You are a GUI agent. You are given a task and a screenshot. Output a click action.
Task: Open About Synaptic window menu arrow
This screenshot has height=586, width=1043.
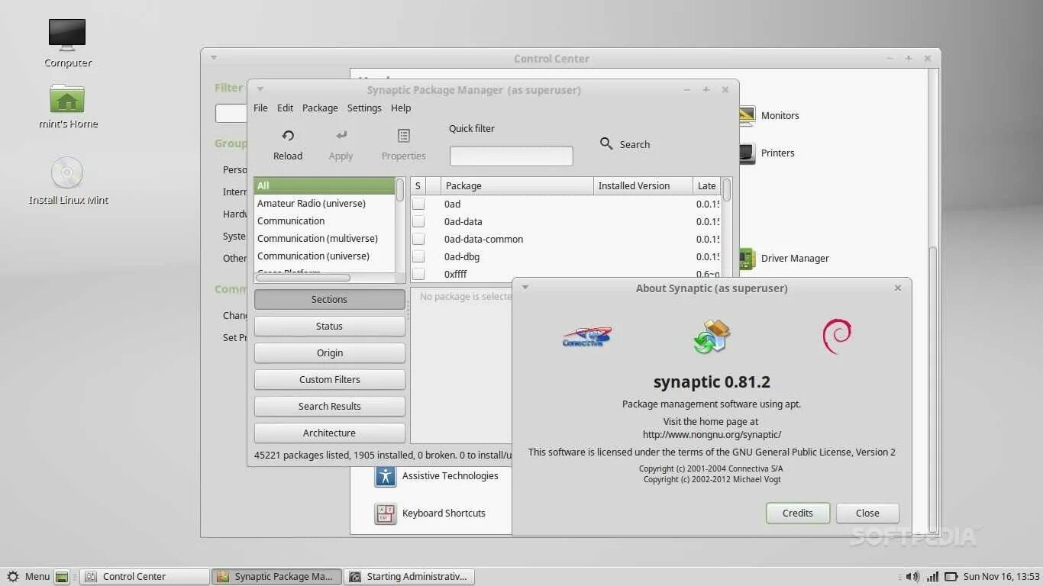coord(525,288)
